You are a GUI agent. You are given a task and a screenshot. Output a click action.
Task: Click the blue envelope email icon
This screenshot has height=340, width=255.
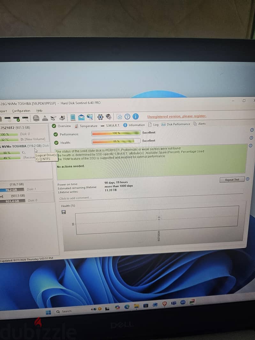click(x=81, y=117)
